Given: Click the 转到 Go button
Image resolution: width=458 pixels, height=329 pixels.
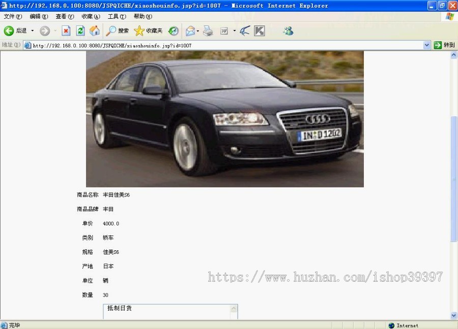Looking at the screenshot, I should click(444, 45).
